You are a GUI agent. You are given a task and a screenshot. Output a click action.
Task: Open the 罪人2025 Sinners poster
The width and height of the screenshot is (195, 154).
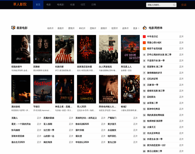click(x=86, y=89)
